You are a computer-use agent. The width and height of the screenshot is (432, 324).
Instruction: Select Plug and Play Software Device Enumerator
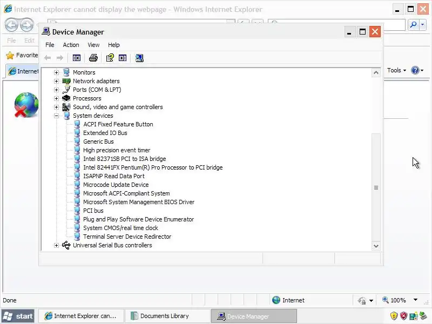pyautogui.click(x=139, y=219)
